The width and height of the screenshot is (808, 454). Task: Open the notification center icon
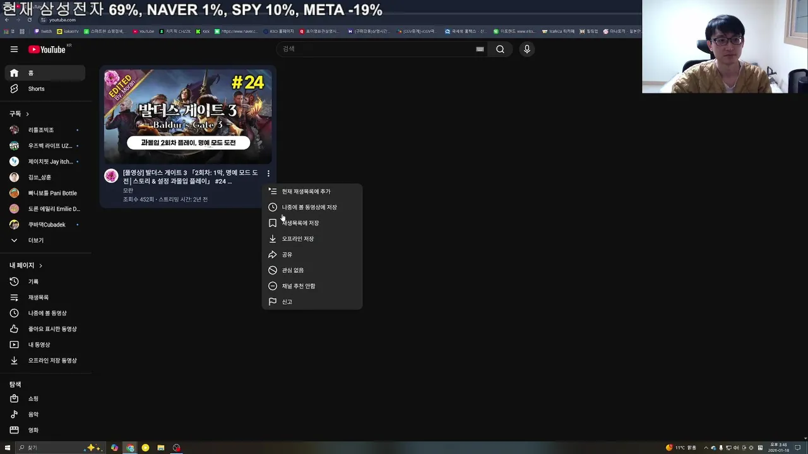click(798, 448)
